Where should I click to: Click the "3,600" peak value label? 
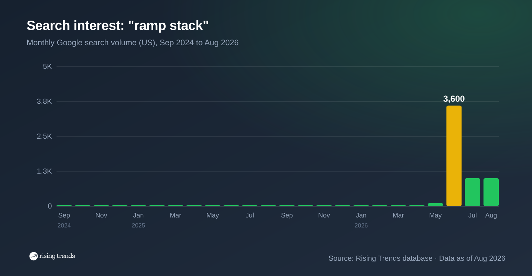(x=454, y=99)
